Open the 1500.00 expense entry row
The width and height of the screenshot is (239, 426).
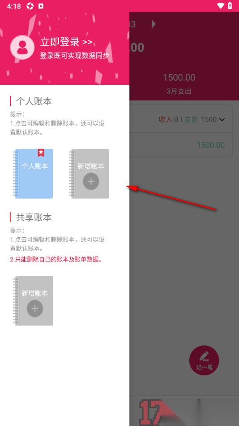point(181,145)
